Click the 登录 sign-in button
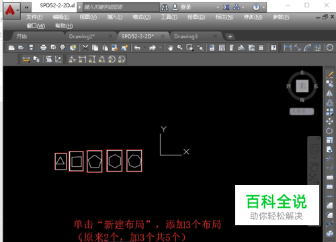The width and height of the screenshot is (336, 242). [181, 7]
